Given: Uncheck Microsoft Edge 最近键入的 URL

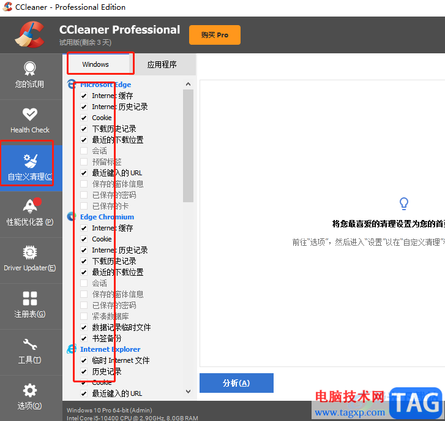Looking at the screenshot, I should pyautogui.click(x=84, y=173).
